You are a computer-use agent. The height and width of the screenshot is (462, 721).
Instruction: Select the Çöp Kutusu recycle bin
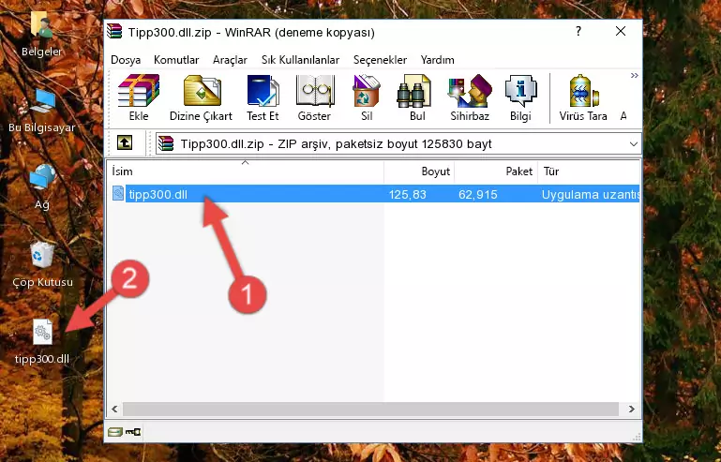[42, 264]
